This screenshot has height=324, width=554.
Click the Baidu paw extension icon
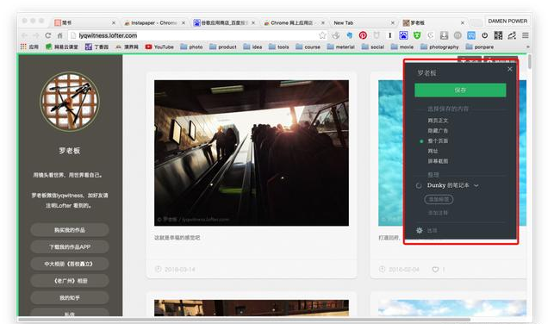(403, 35)
